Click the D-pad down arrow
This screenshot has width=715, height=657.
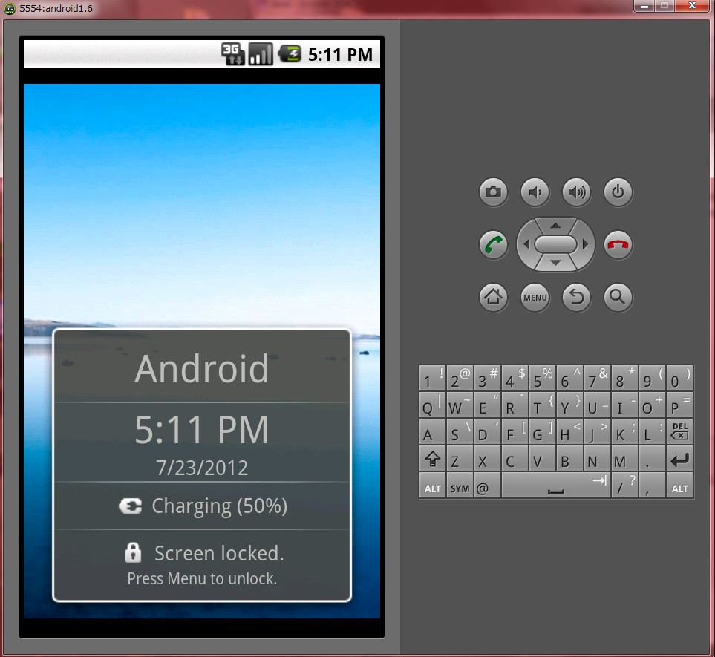click(555, 263)
